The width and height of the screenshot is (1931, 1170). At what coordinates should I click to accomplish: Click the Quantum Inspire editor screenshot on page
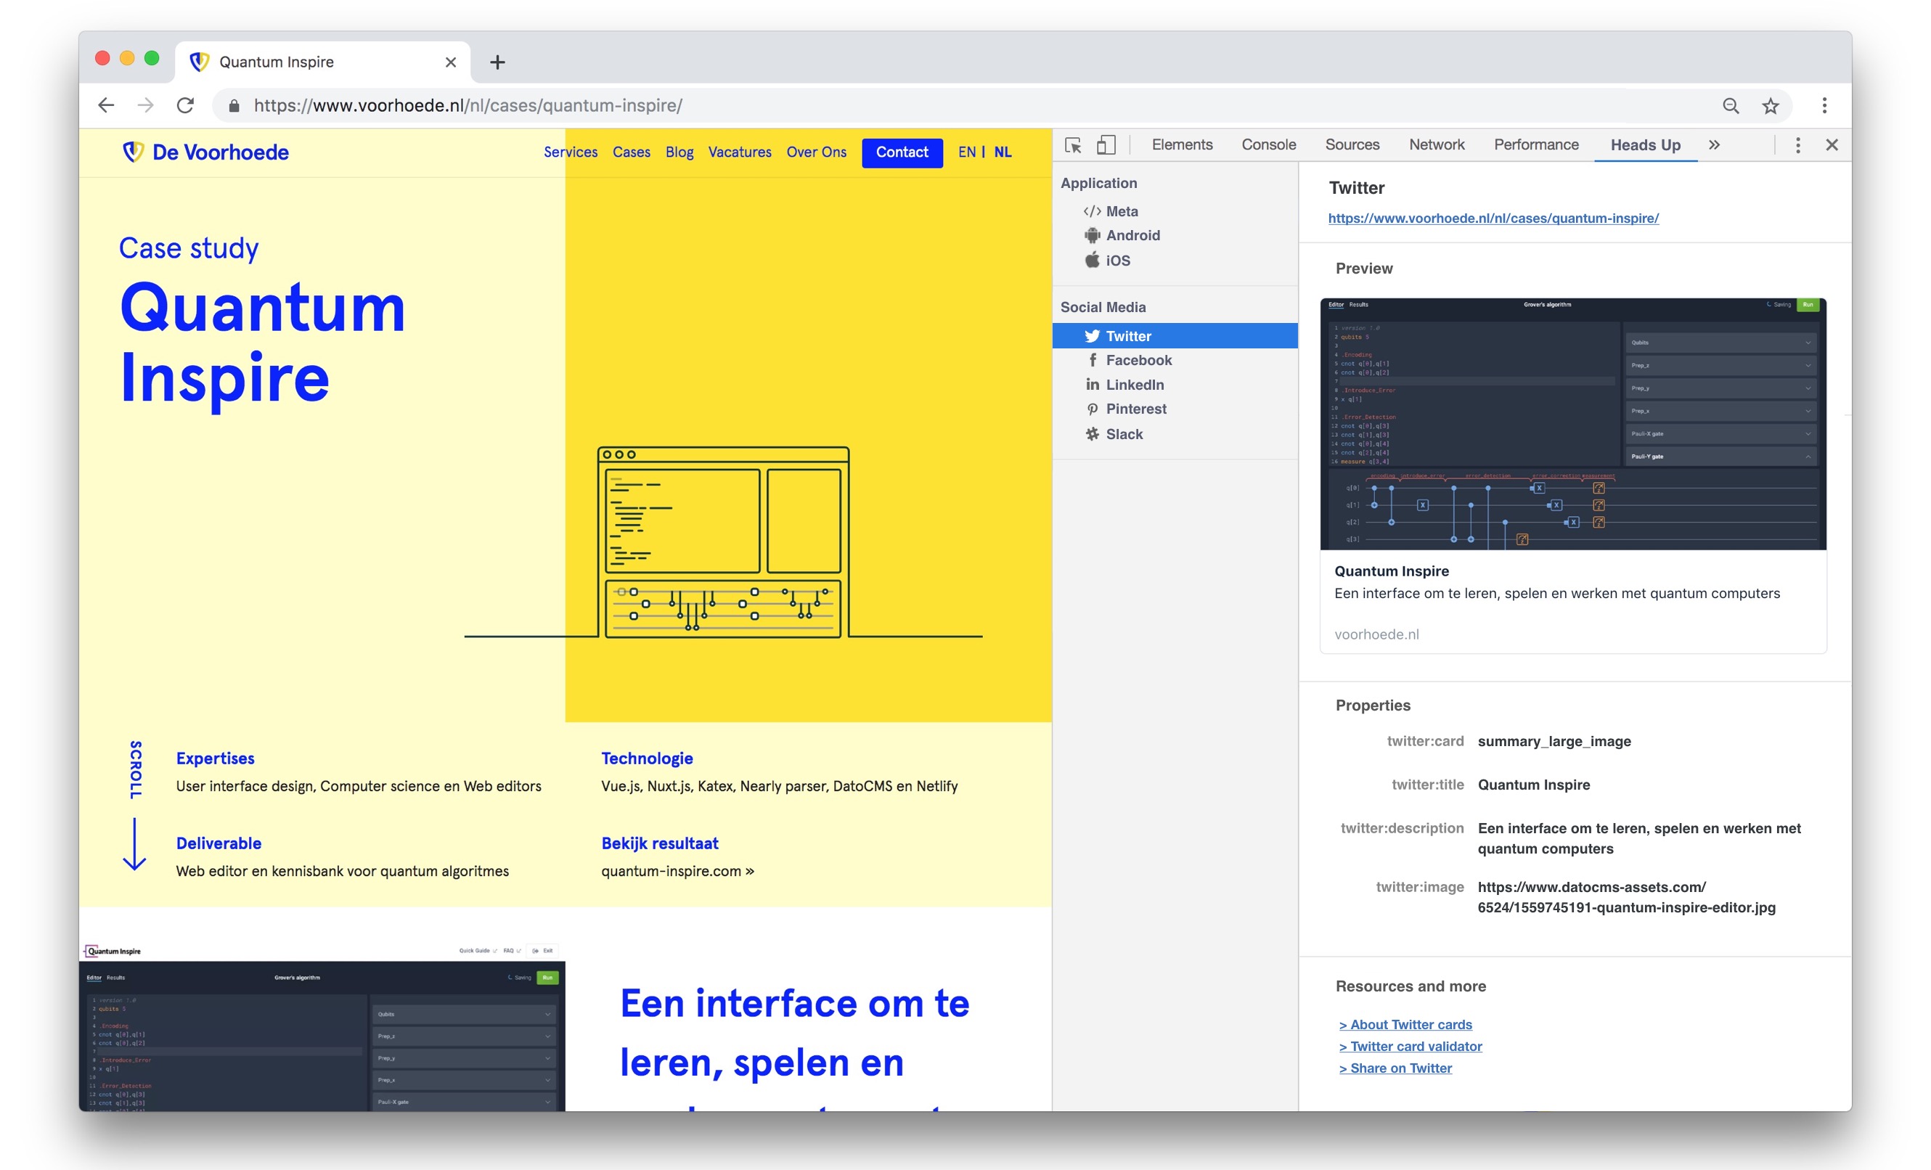tap(322, 1026)
